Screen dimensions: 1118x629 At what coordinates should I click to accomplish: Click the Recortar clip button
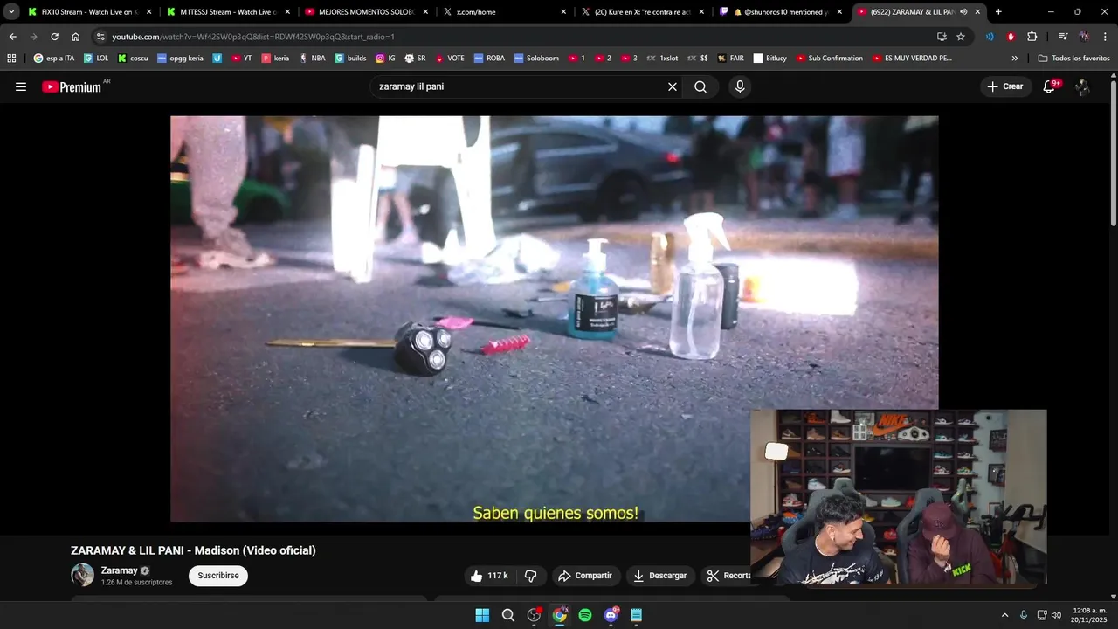pyautogui.click(x=728, y=576)
